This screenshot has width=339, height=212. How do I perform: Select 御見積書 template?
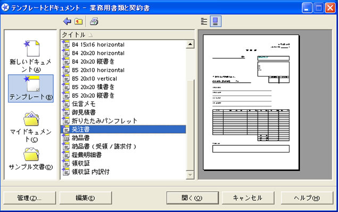pos(123,112)
